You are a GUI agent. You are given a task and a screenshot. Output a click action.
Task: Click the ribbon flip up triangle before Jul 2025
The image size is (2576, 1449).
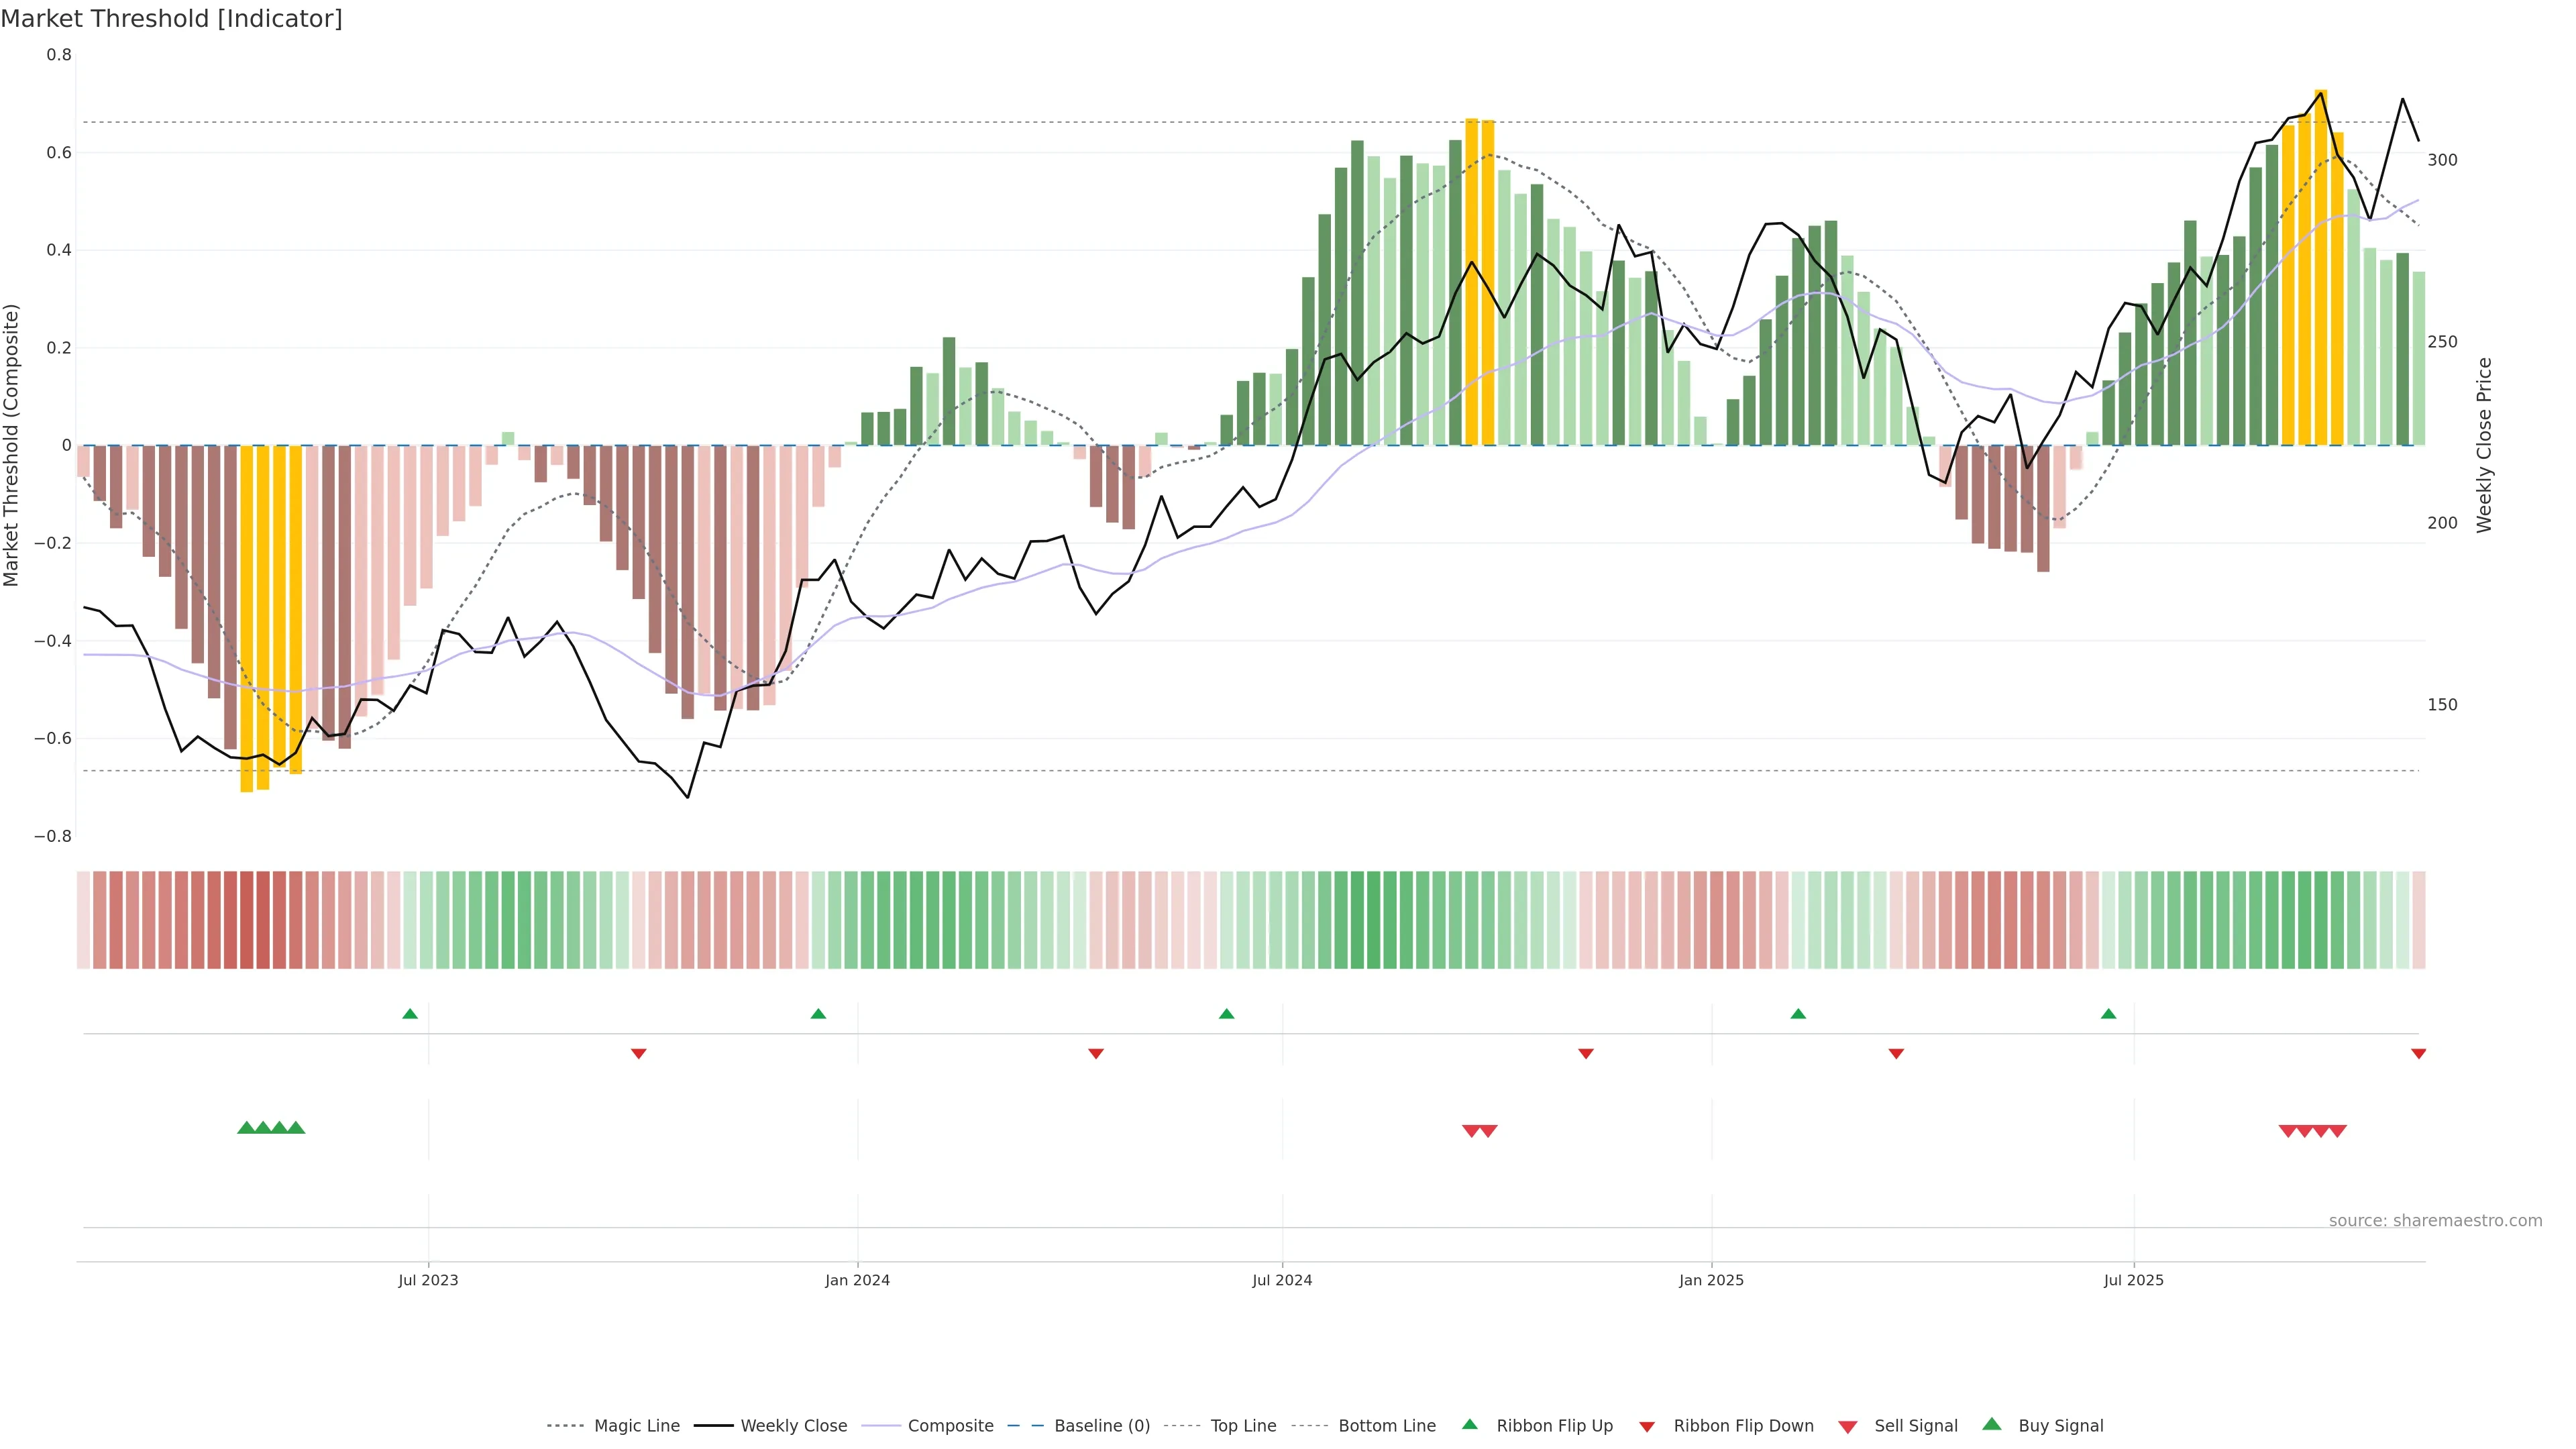pos(2108,1014)
